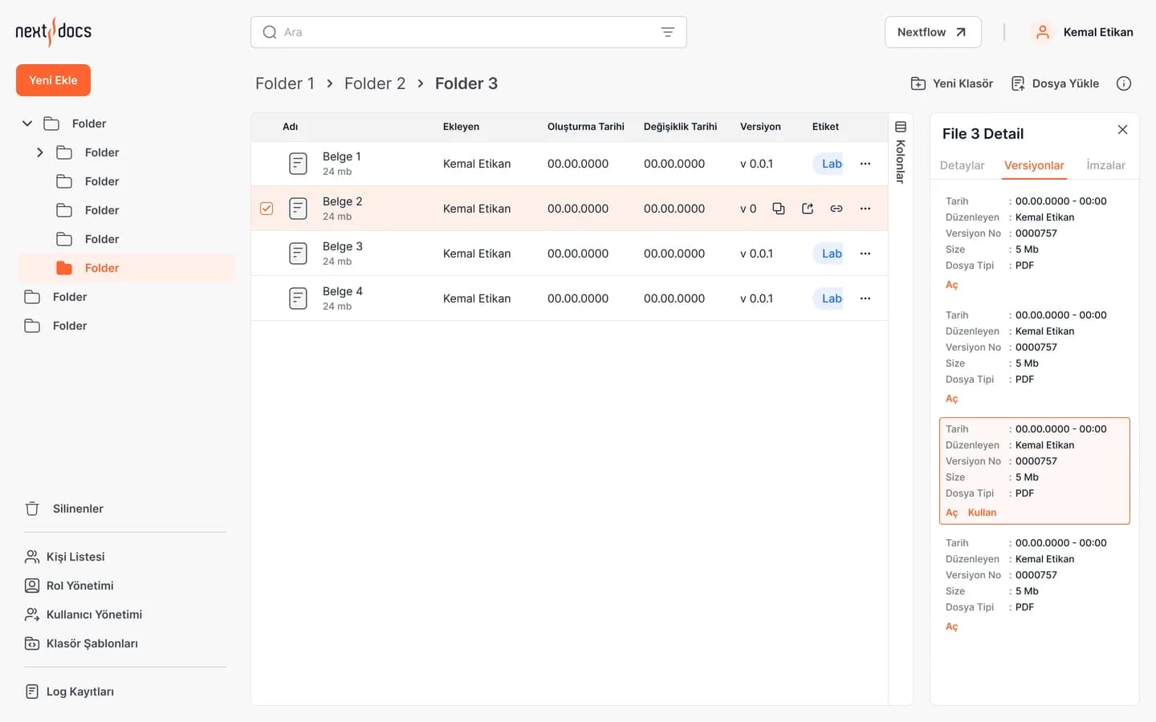Switch to the Versiyonlar tab

tap(1034, 165)
